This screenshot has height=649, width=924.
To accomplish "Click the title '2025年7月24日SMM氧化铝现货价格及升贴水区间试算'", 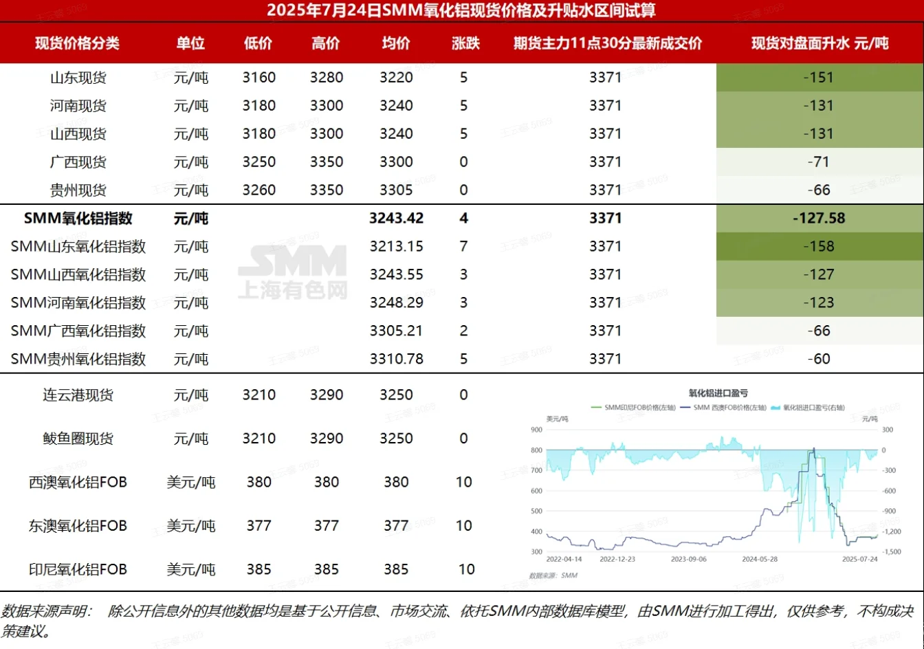I will (x=461, y=10).
